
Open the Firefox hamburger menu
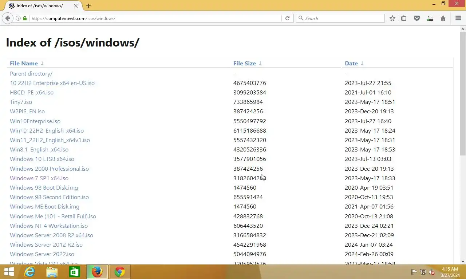pos(458,18)
